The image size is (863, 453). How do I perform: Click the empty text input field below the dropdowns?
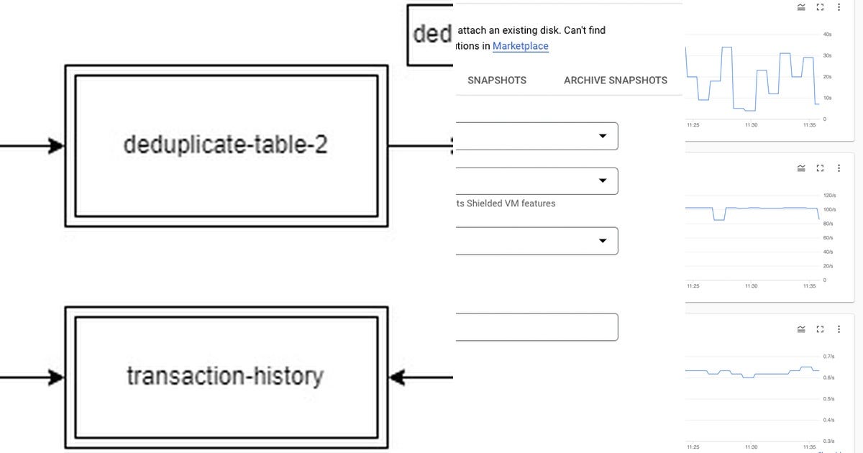click(536, 326)
